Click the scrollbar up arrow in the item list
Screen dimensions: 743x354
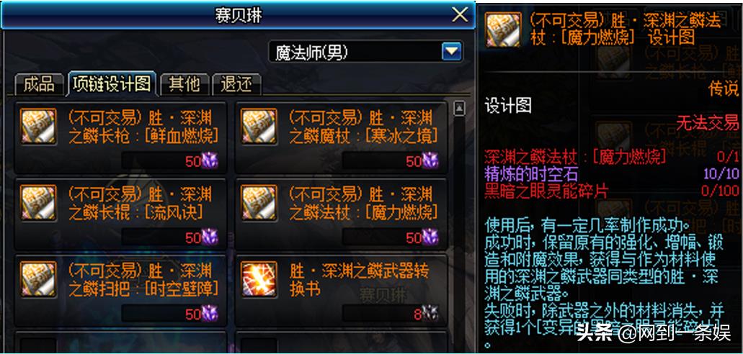(458, 109)
